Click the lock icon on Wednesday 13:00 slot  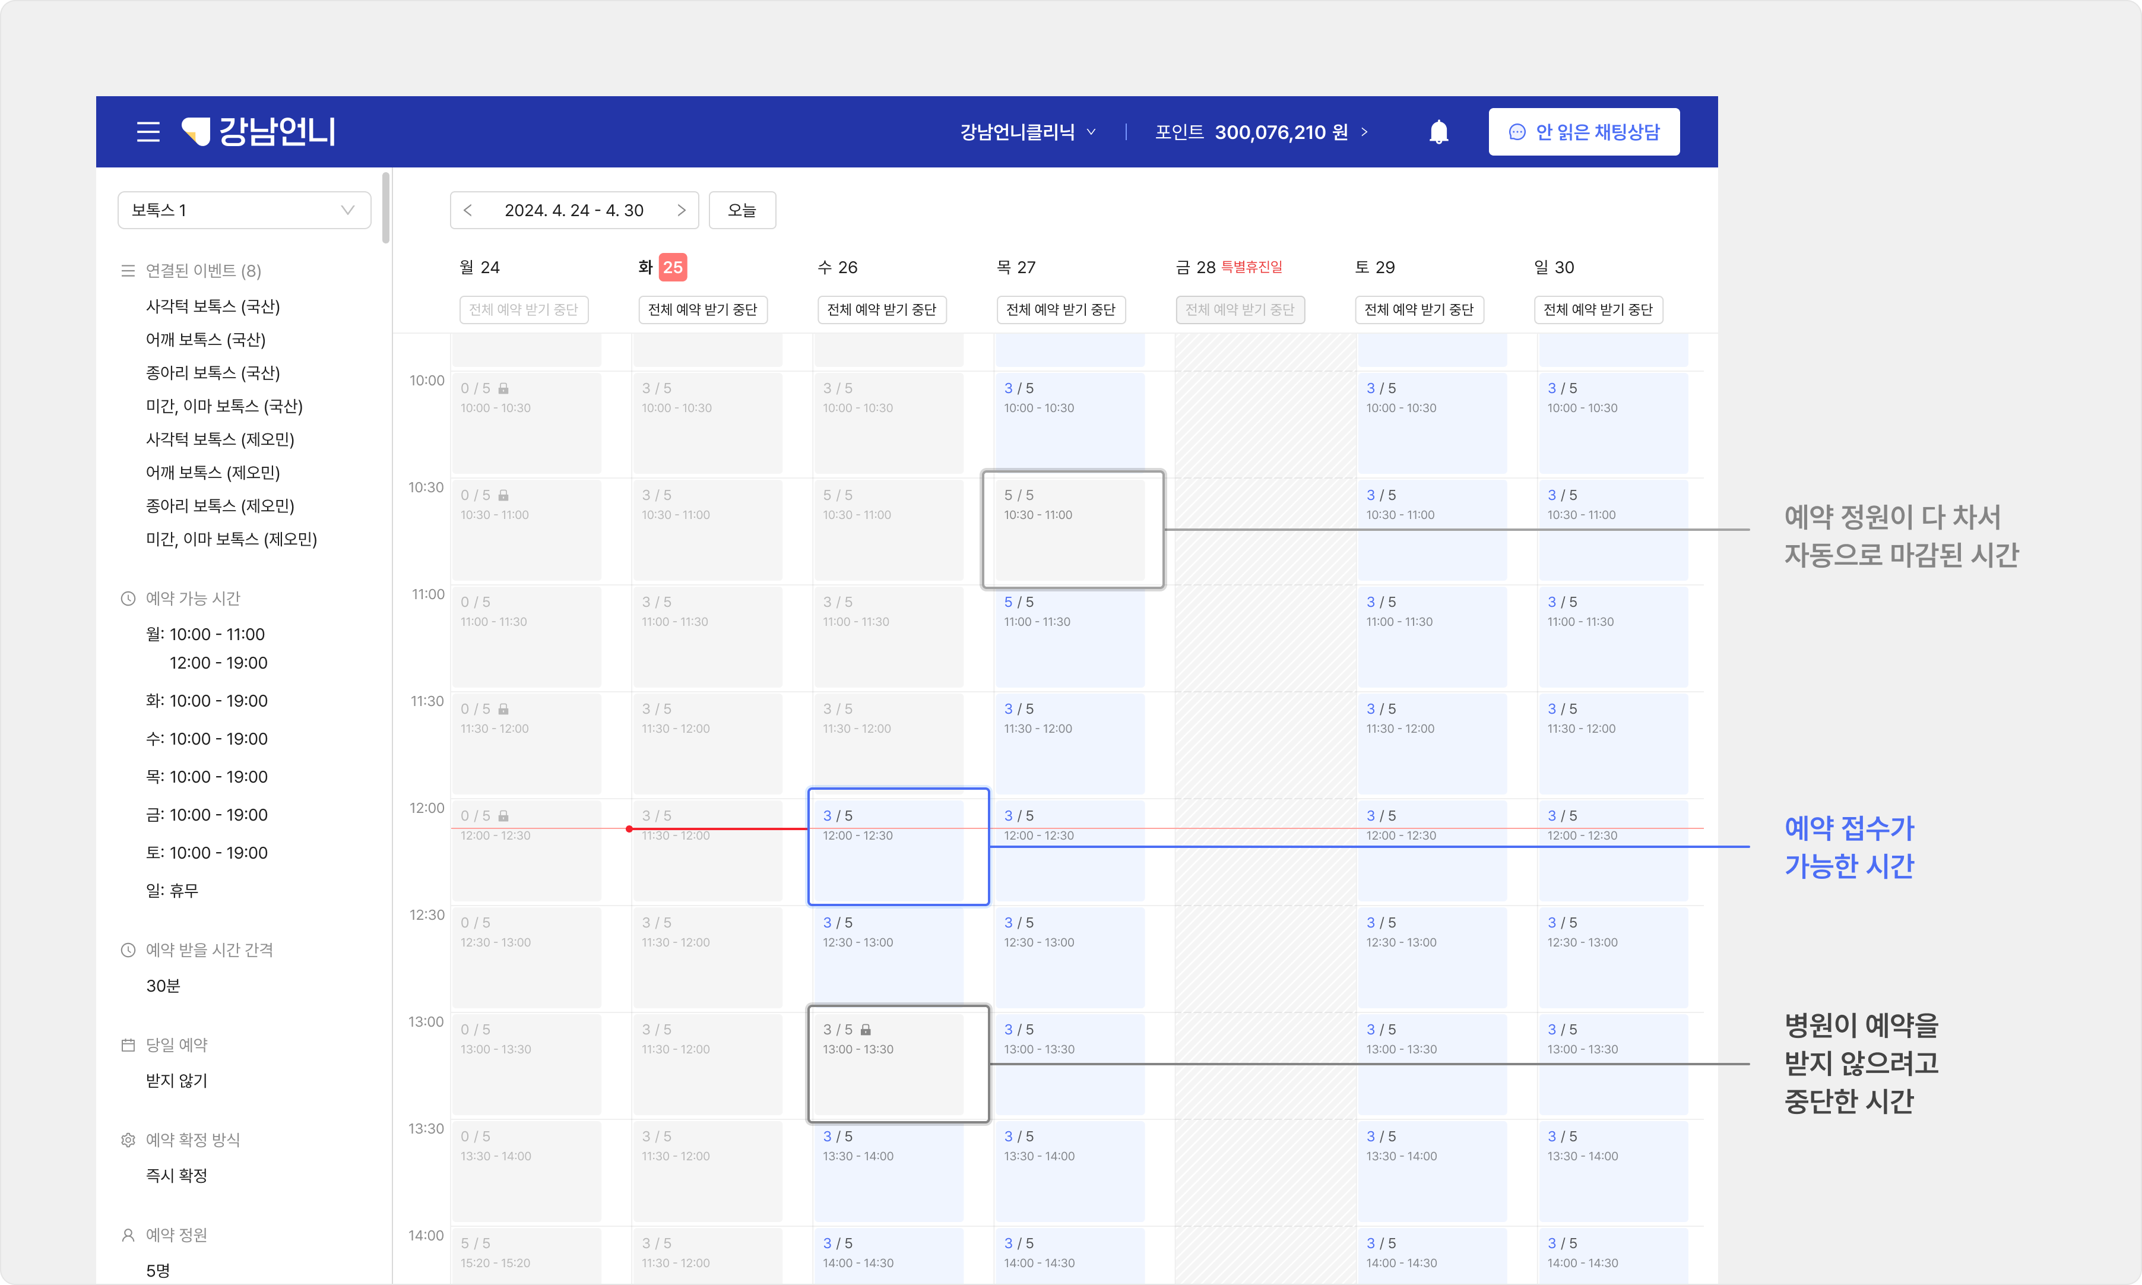(x=866, y=1030)
